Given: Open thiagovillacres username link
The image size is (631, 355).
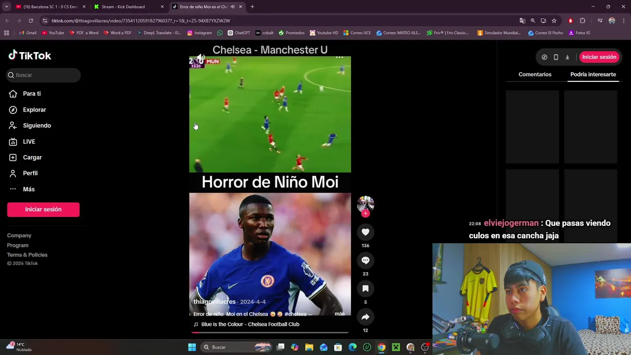Looking at the screenshot, I should coord(214,302).
